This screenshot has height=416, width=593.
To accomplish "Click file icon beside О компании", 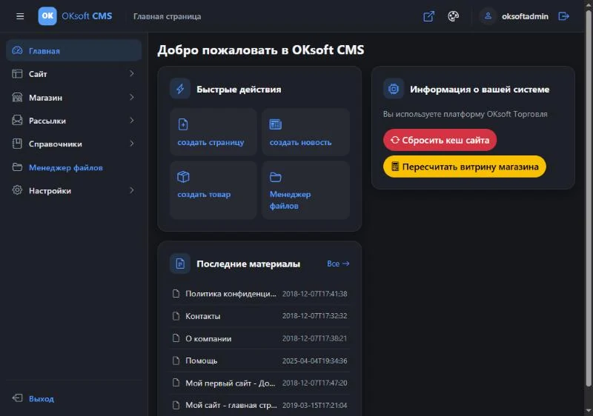I will click(176, 338).
